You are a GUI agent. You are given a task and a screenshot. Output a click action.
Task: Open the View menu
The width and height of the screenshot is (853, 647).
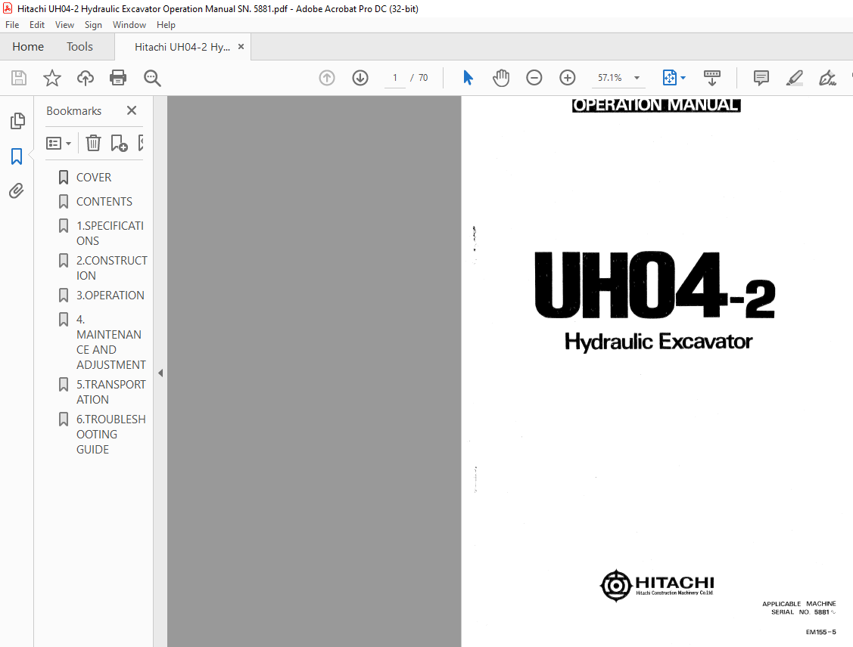[x=65, y=25]
